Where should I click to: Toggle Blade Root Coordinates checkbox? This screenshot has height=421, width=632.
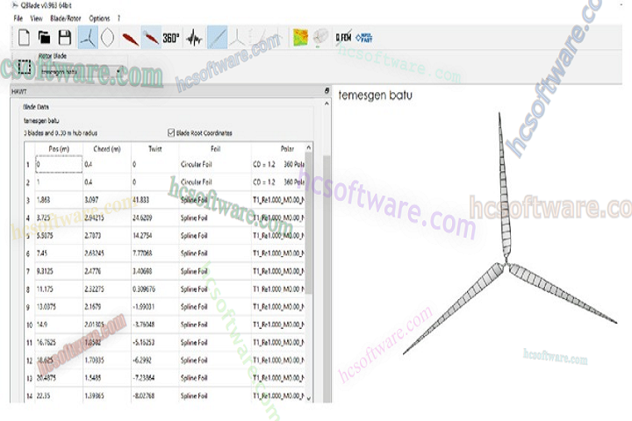point(171,132)
